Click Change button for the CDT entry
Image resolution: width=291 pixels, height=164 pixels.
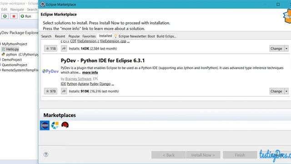click(x=276, y=49)
